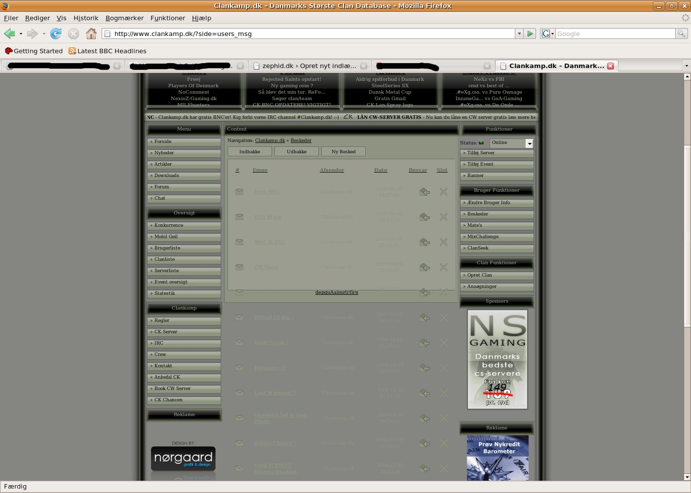Open the Bogmærker menu

124,18
